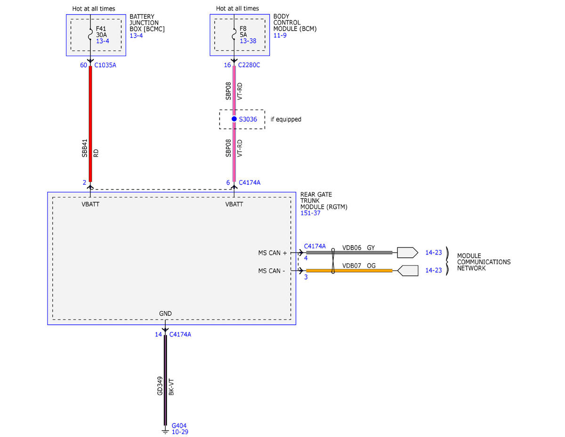The width and height of the screenshot is (565, 437).
Task: Open the 13-38 link under F8 5A
Action: (x=248, y=41)
